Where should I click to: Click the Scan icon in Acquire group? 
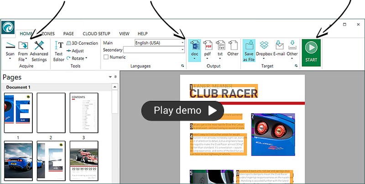10,46
